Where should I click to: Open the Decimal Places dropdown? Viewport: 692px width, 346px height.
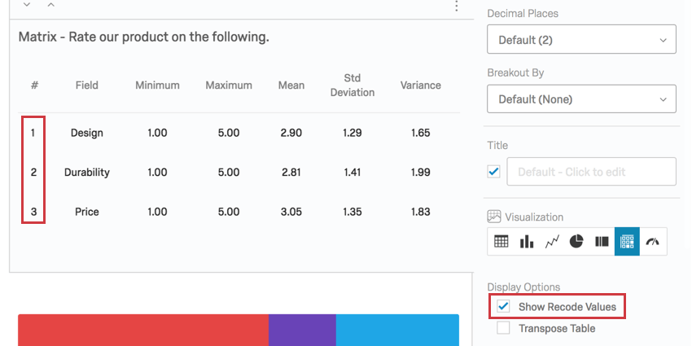pyautogui.click(x=581, y=39)
